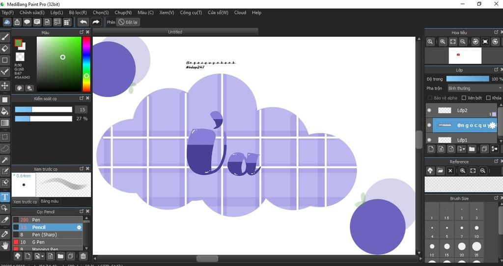Screen dimensions: 503x266
Task: Open the Chỉnh sửa(E) menu
Action: [x=32, y=12]
